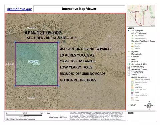Screen dimensions: 160x125
Task: Click the County Boundary square symbol
Action: point(129,67)
